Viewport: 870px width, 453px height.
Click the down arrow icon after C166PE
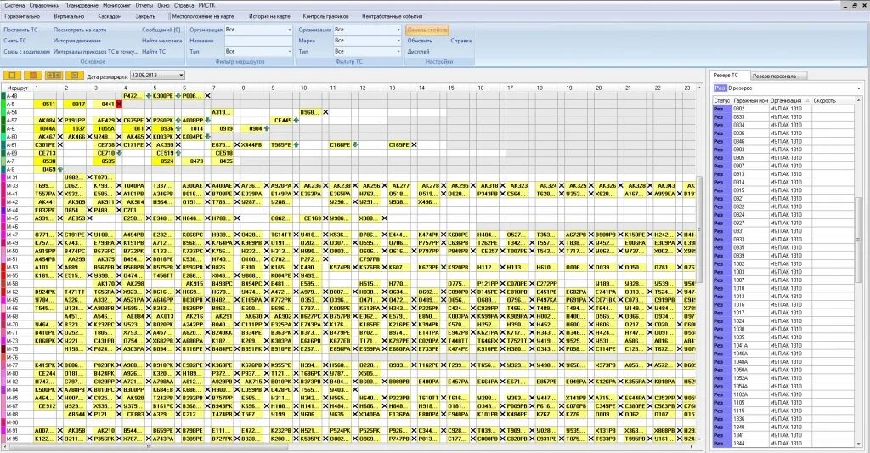tap(355, 144)
